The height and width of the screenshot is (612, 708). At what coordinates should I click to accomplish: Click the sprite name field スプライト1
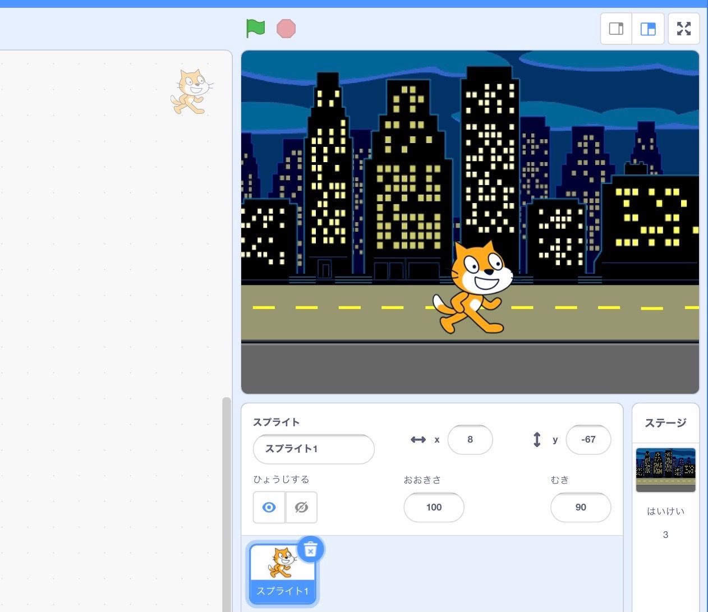(x=313, y=449)
